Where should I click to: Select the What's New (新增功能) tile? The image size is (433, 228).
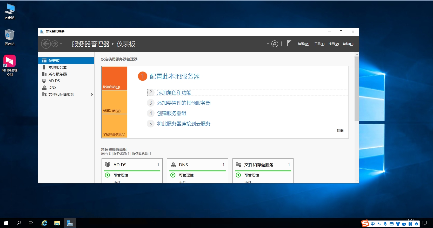pos(114,102)
